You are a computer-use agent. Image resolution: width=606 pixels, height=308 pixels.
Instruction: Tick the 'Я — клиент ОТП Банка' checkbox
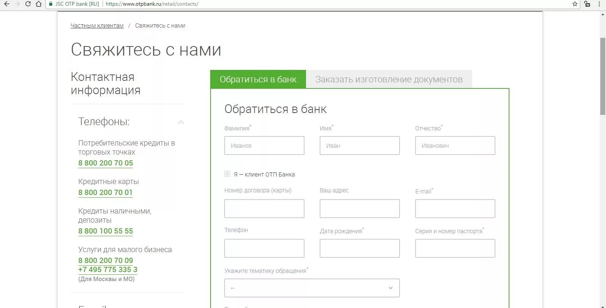click(227, 174)
